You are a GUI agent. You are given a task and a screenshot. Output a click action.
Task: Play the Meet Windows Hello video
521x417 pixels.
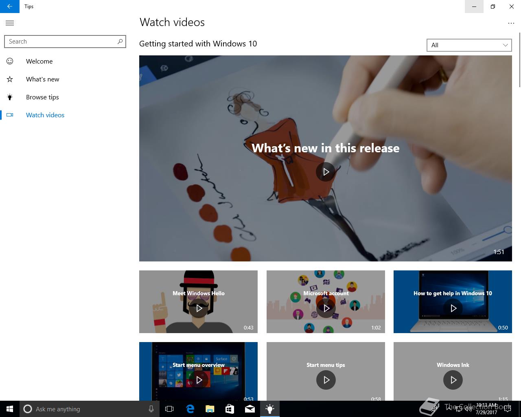pyautogui.click(x=199, y=308)
